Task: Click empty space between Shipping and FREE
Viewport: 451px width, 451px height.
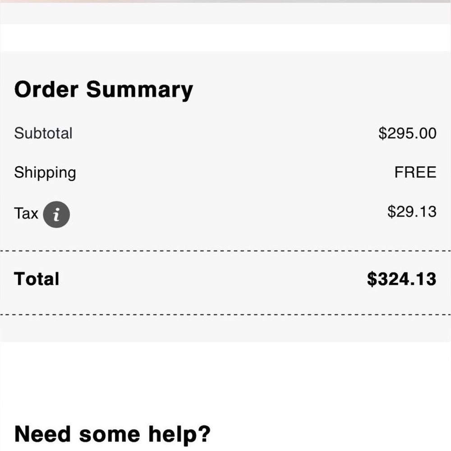Action: [x=235, y=173]
